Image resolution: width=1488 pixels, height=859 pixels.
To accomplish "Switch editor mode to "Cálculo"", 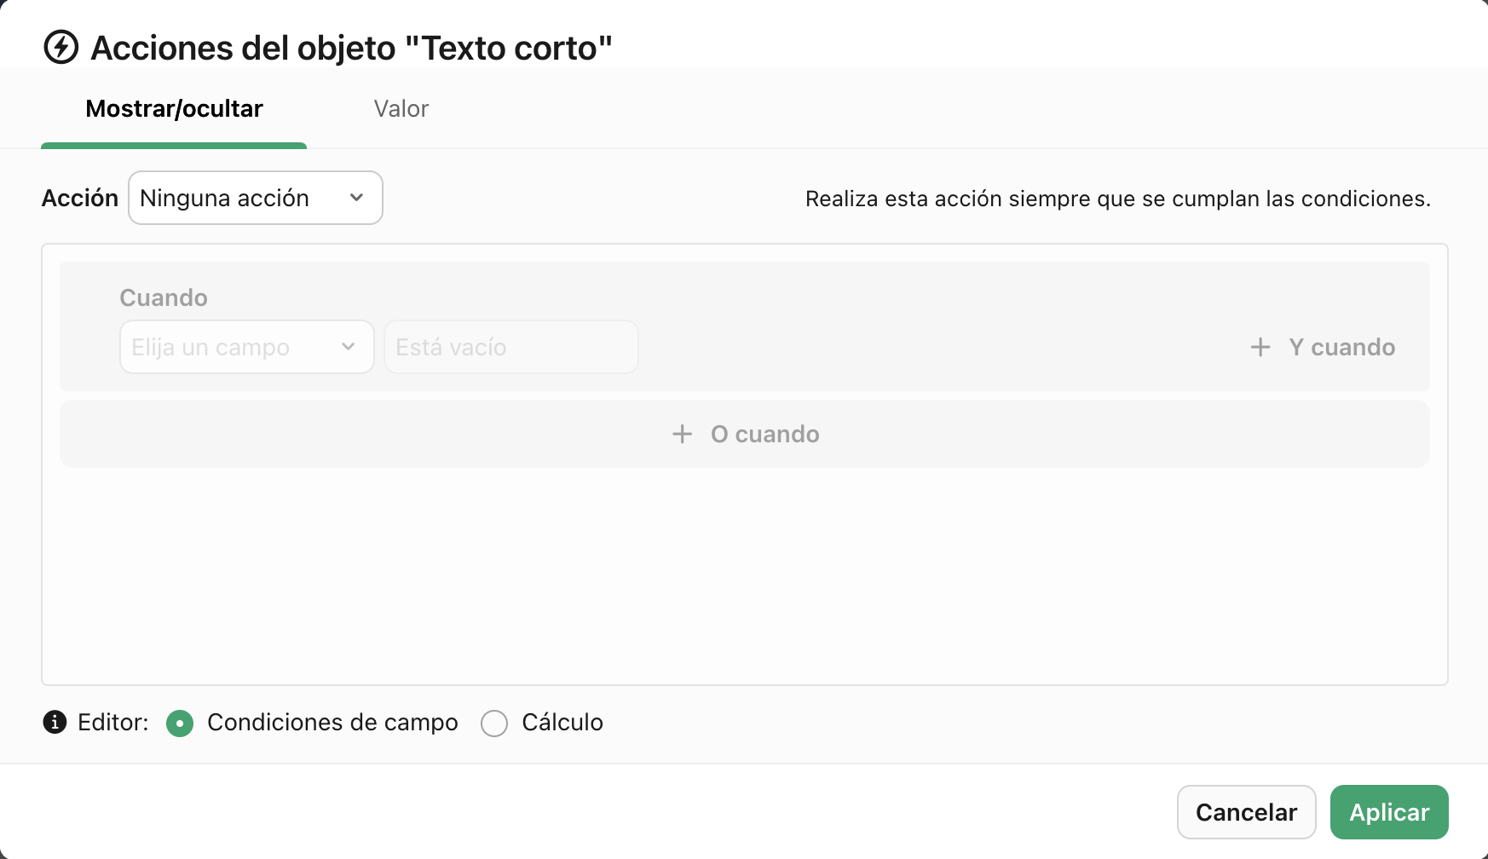I will (494, 723).
